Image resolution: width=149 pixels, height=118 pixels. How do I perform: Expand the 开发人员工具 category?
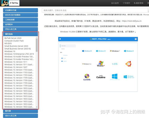(x=21, y=29)
